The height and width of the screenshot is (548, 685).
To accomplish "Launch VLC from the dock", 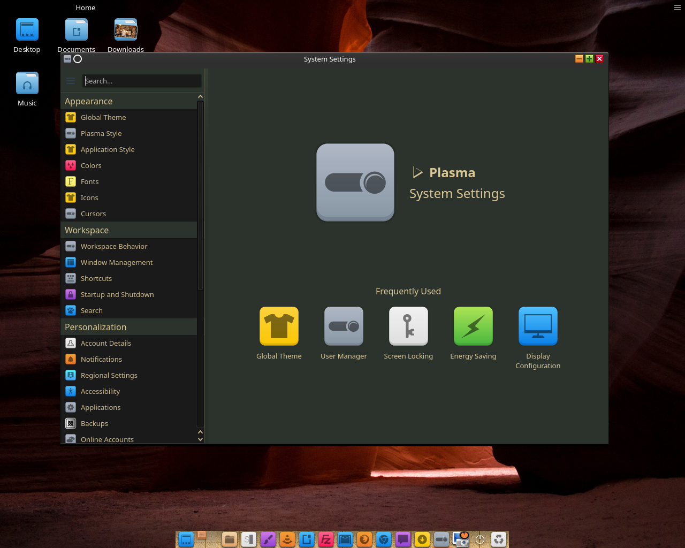I will (x=287, y=539).
